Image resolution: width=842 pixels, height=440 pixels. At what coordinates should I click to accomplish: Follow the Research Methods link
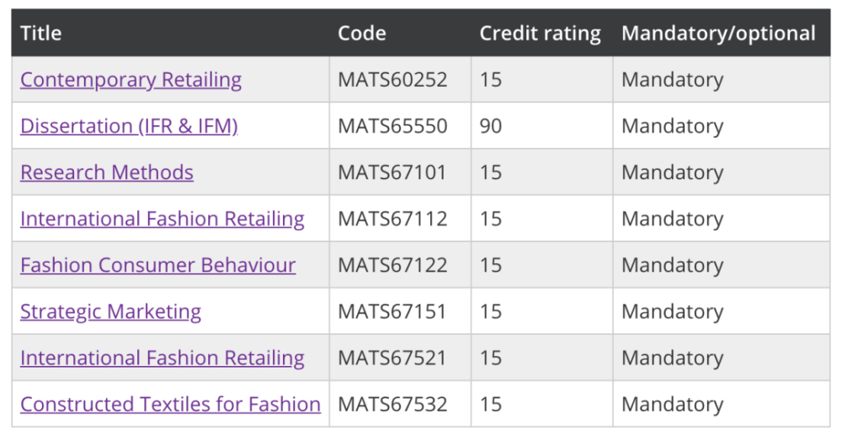(x=107, y=172)
